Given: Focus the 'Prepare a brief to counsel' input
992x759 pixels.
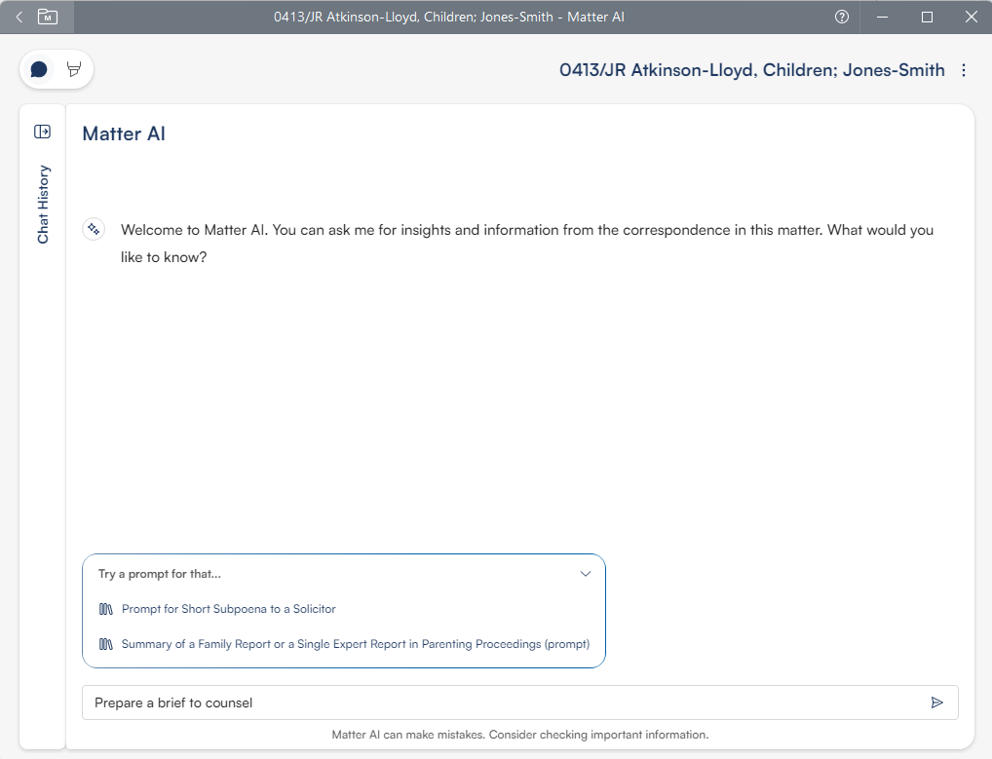Looking at the screenshot, I should click(x=502, y=702).
